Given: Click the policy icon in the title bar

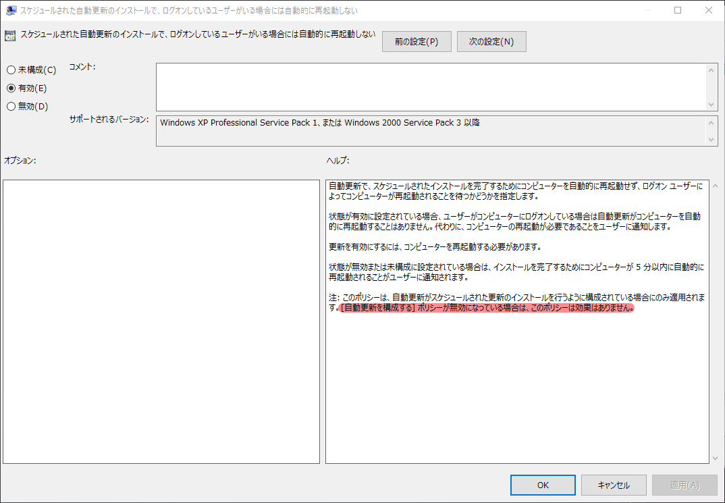Looking at the screenshot, I should (9, 9).
